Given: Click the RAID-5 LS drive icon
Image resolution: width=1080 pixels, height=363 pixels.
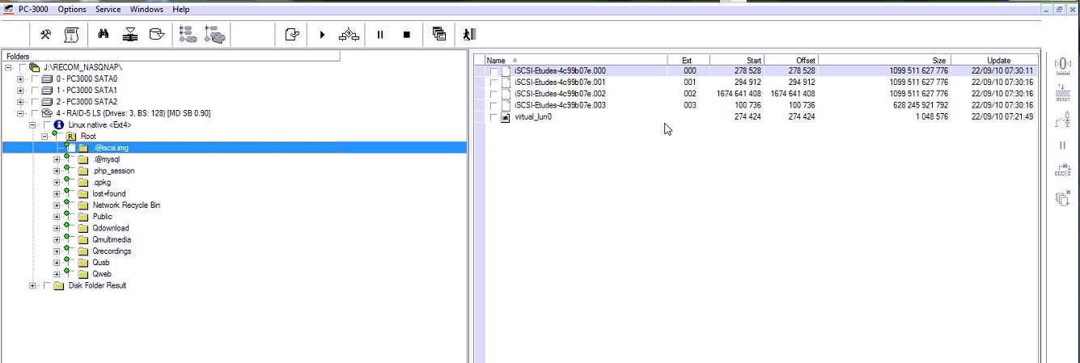Looking at the screenshot, I should pos(47,113).
